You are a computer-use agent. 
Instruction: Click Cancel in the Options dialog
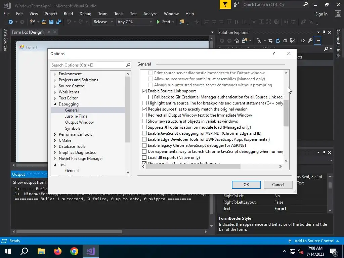278,185
